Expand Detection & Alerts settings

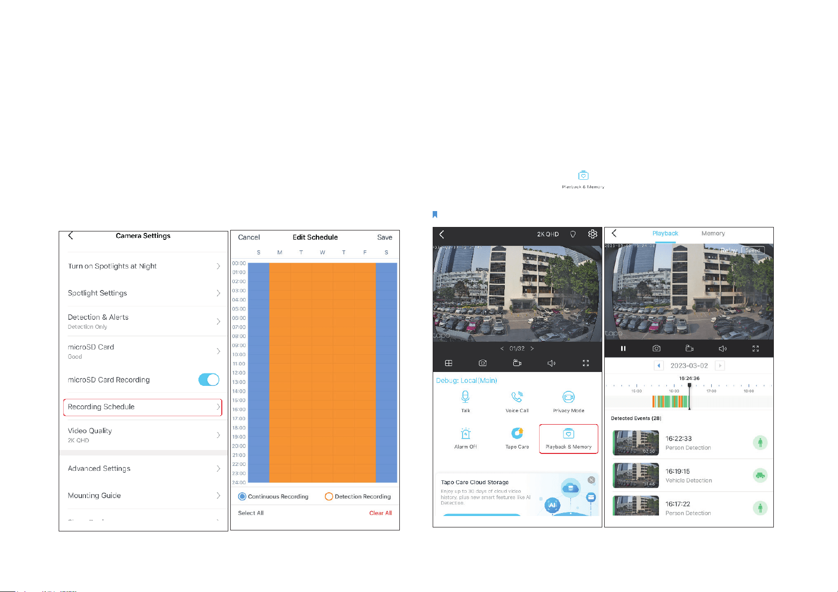tap(144, 321)
